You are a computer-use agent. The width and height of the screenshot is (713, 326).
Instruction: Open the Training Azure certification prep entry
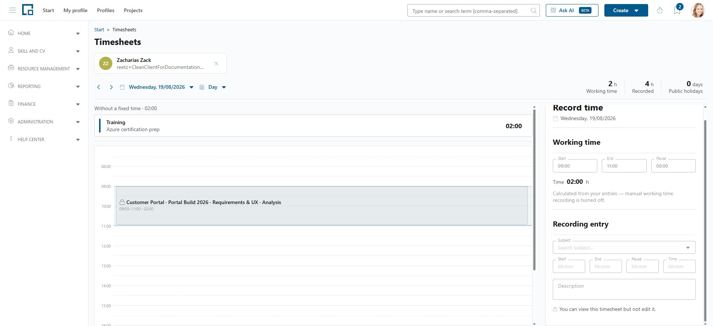coord(313,126)
